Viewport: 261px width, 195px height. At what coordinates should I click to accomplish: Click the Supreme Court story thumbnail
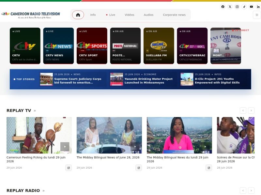point(46,79)
